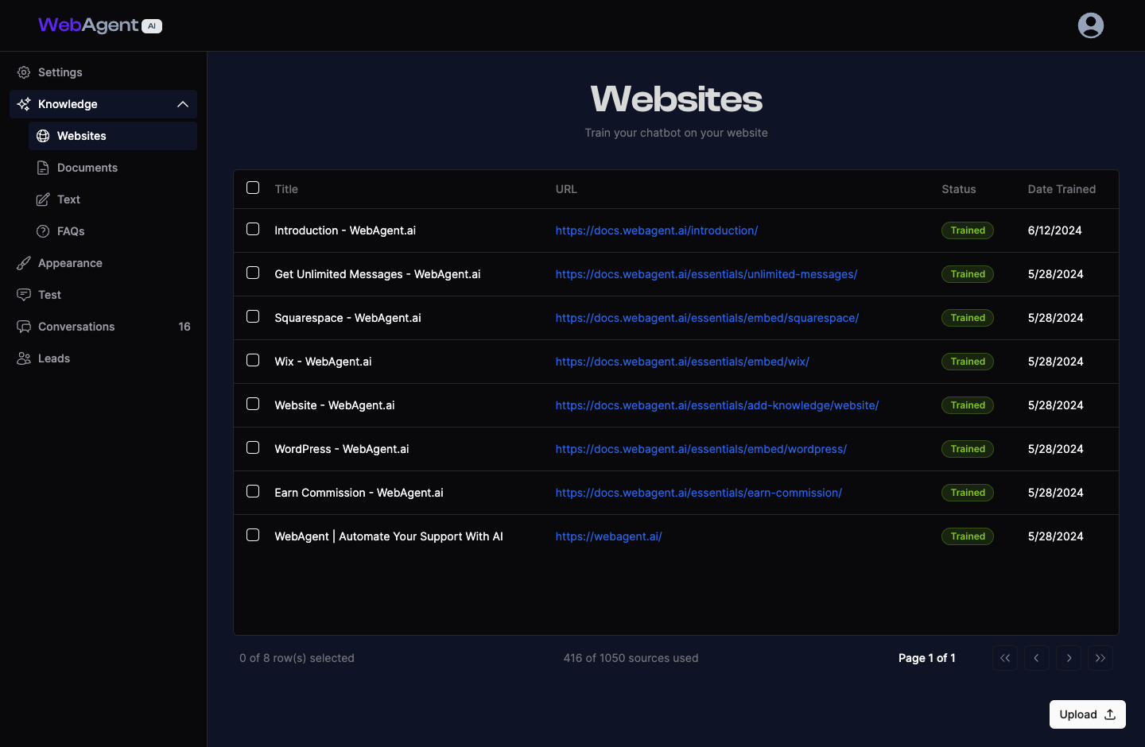Click the Upload button
This screenshot has width=1145, height=747.
(1087, 714)
